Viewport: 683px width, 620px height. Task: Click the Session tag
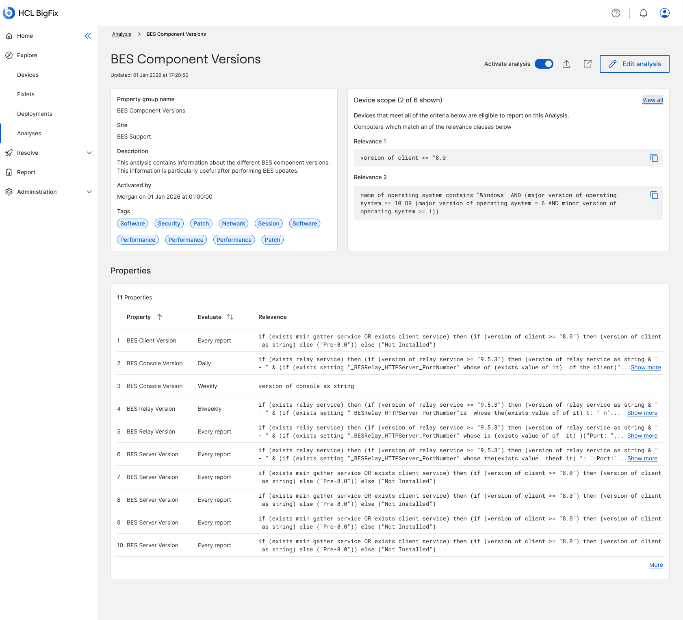[269, 223]
